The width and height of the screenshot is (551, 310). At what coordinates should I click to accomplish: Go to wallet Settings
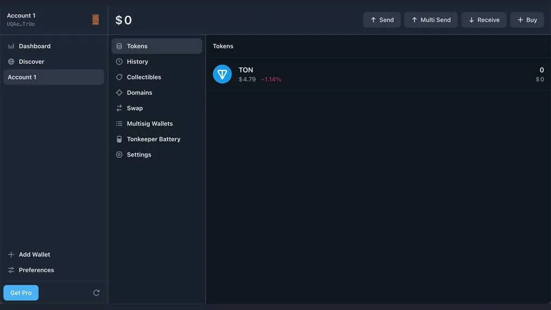[x=139, y=155]
